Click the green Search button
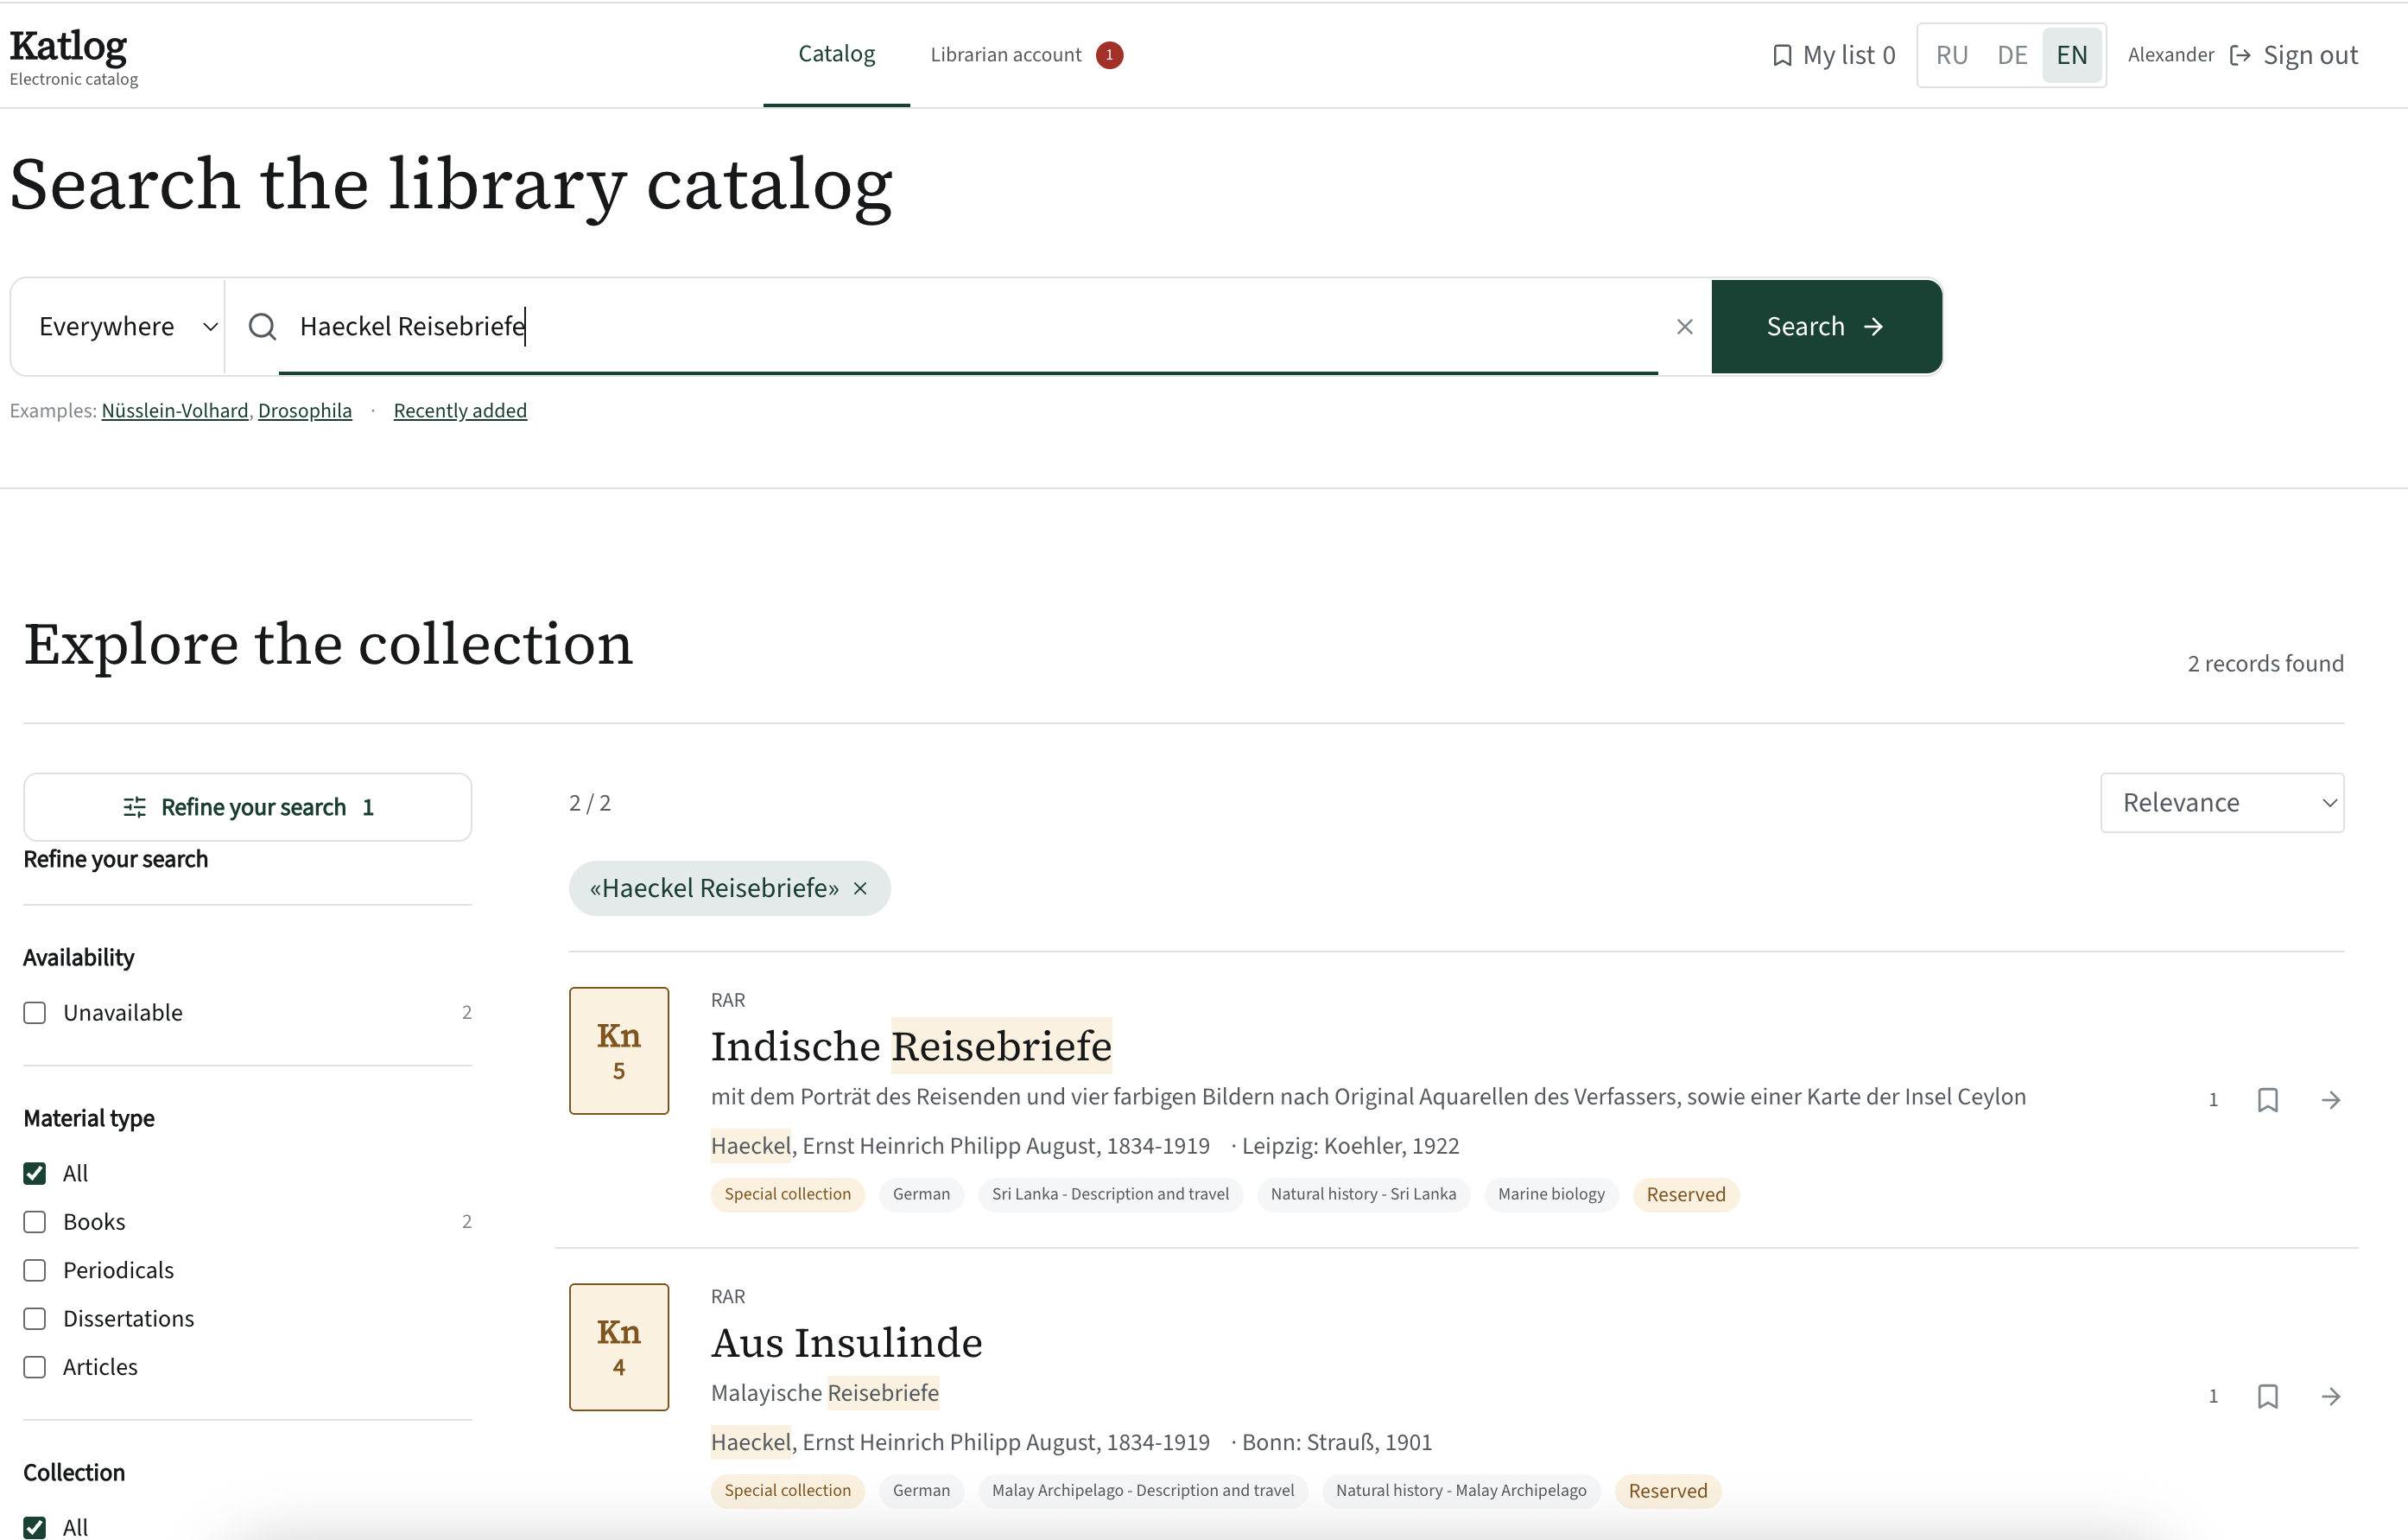2408x1540 pixels. pyautogui.click(x=1826, y=326)
